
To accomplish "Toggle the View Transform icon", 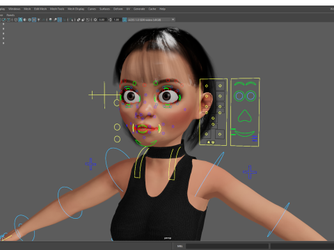I will (125, 19).
